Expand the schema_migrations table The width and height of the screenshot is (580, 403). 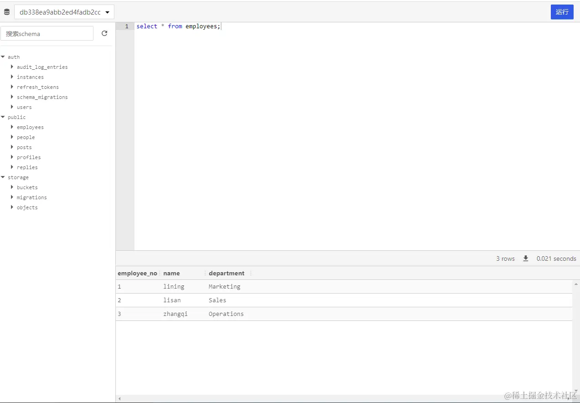pos(12,97)
